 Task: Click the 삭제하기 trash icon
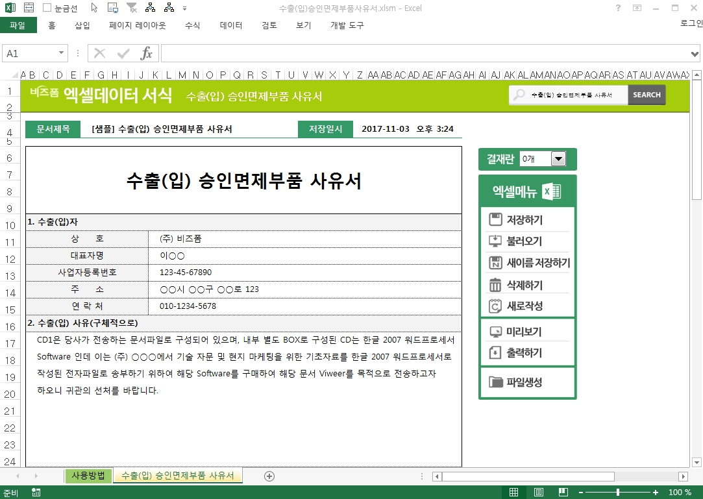pos(495,285)
